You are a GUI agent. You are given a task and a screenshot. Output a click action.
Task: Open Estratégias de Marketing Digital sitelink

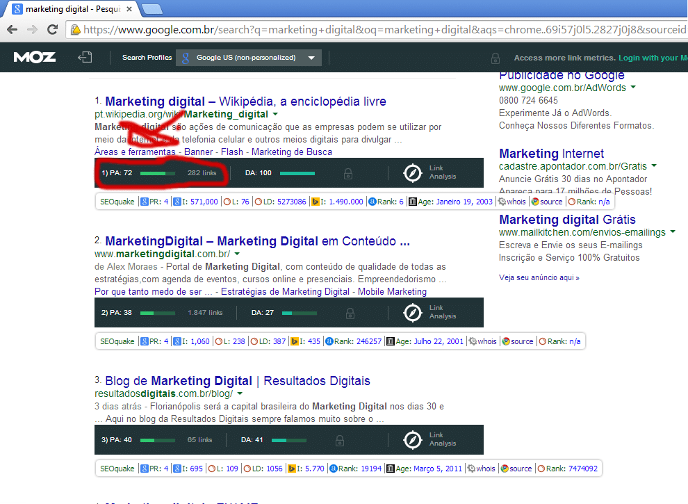coord(285,291)
